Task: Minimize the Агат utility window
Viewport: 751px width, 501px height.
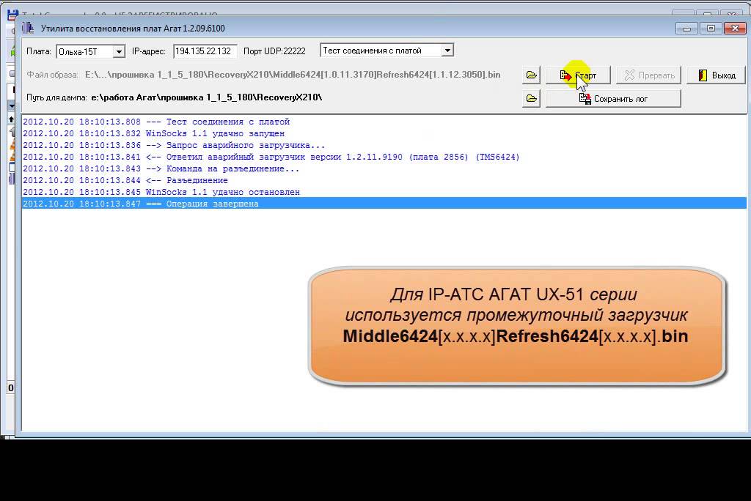Action: 686,29
